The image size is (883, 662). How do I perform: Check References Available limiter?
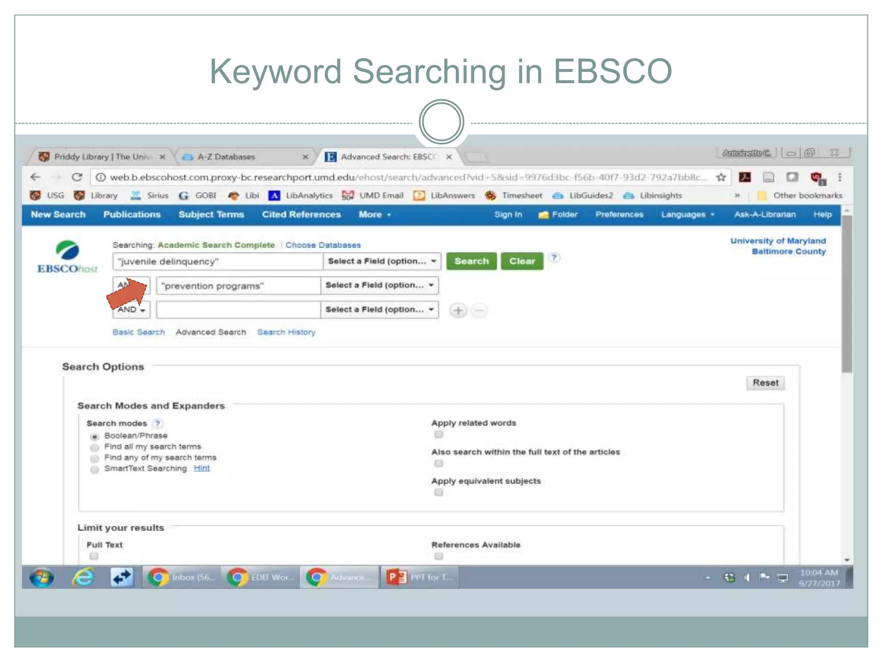pos(438,556)
